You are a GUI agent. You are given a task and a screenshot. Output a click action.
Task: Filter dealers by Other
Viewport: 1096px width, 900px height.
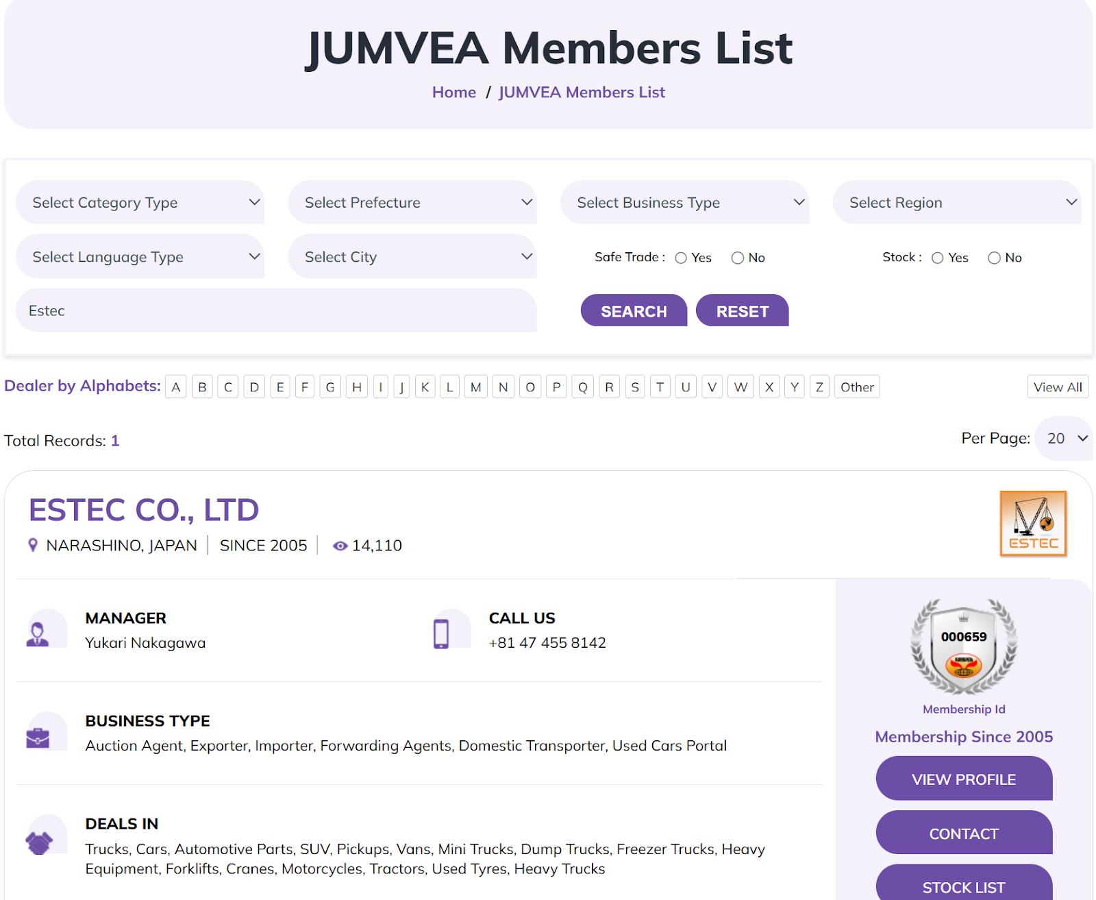pos(857,387)
